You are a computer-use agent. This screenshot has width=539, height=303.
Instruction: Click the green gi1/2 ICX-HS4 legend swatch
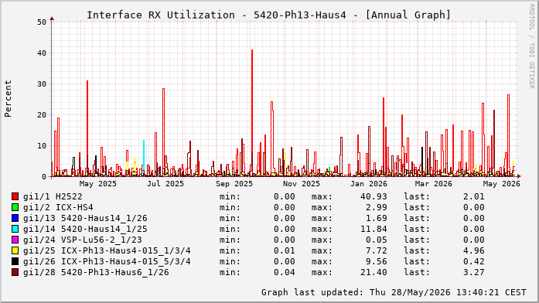(15, 207)
